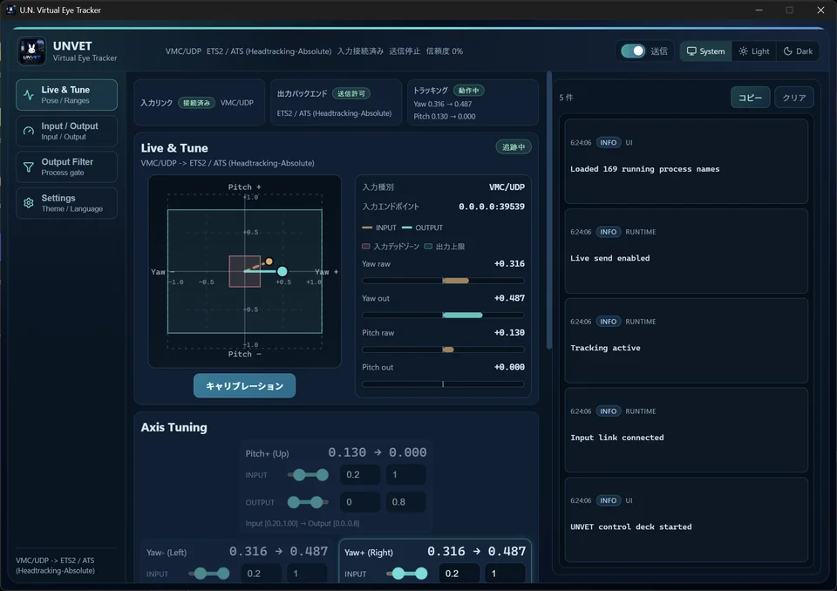Click the Pitch out level bar
Viewport: 837px width, 591px height.
[x=443, y=384]
